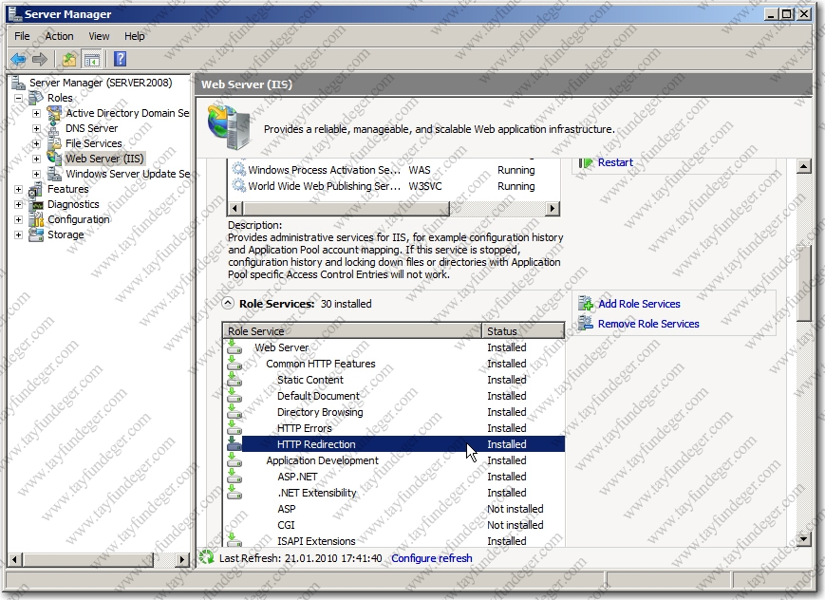Click the services list scroll left arrow
The width and height of the screenshot is (825, 600).
234,209
